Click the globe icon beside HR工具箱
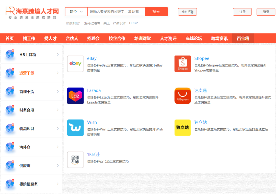Screen dimensions: 276x194 click(10, 54)
